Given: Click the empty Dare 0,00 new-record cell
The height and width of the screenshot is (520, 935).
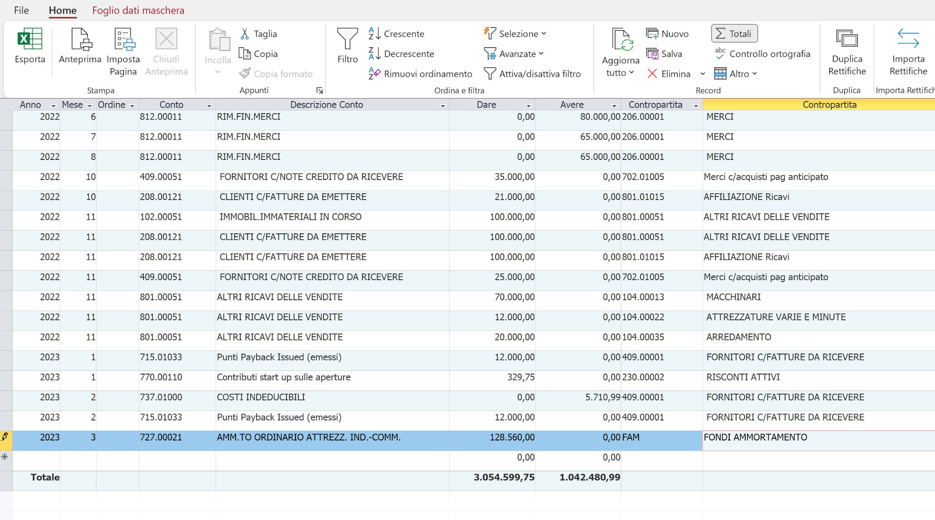Looking at the screenshot, I should [x=492, y=461].
